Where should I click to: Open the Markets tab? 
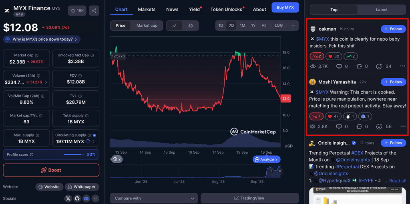(147, 10)
